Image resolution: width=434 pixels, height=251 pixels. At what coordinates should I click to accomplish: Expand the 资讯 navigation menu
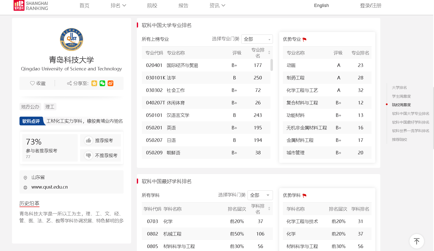217,5
